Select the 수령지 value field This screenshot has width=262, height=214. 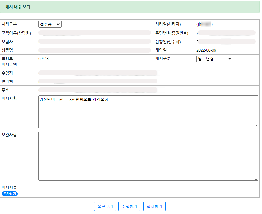97,73
